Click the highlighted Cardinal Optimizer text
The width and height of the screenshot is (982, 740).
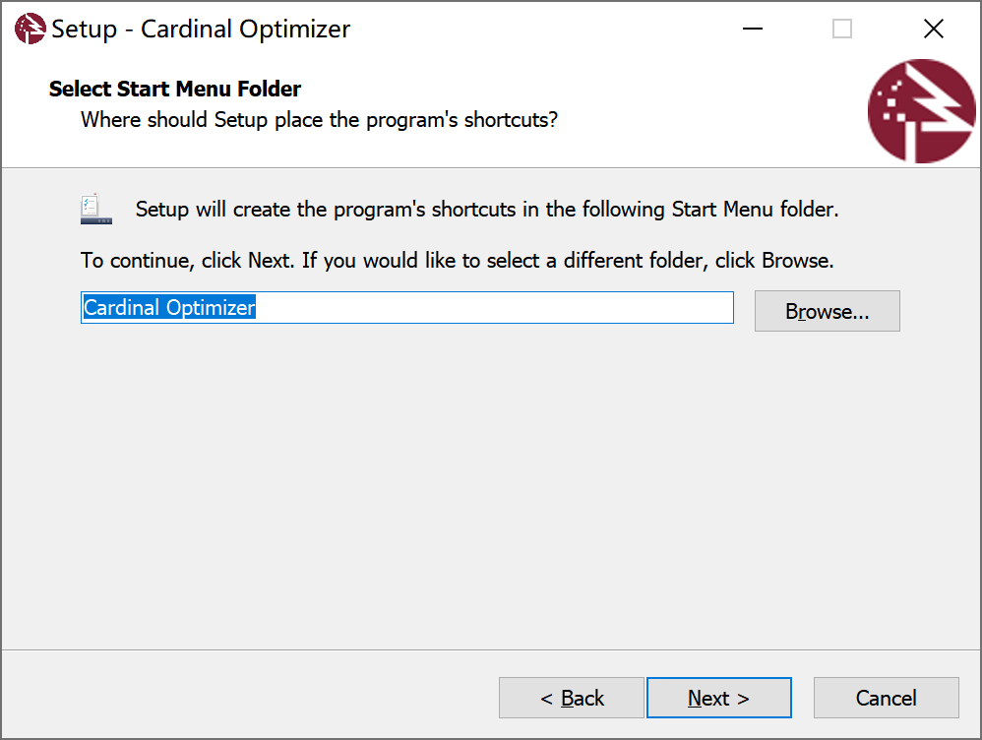(x=169, y=308)
